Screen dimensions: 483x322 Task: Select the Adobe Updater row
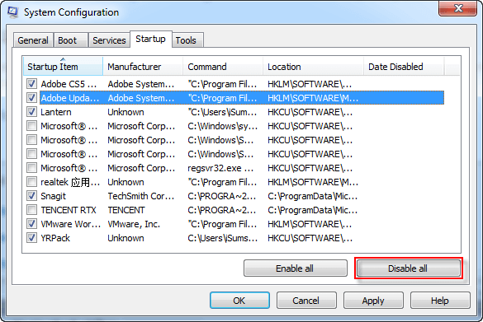coord(242,98)
